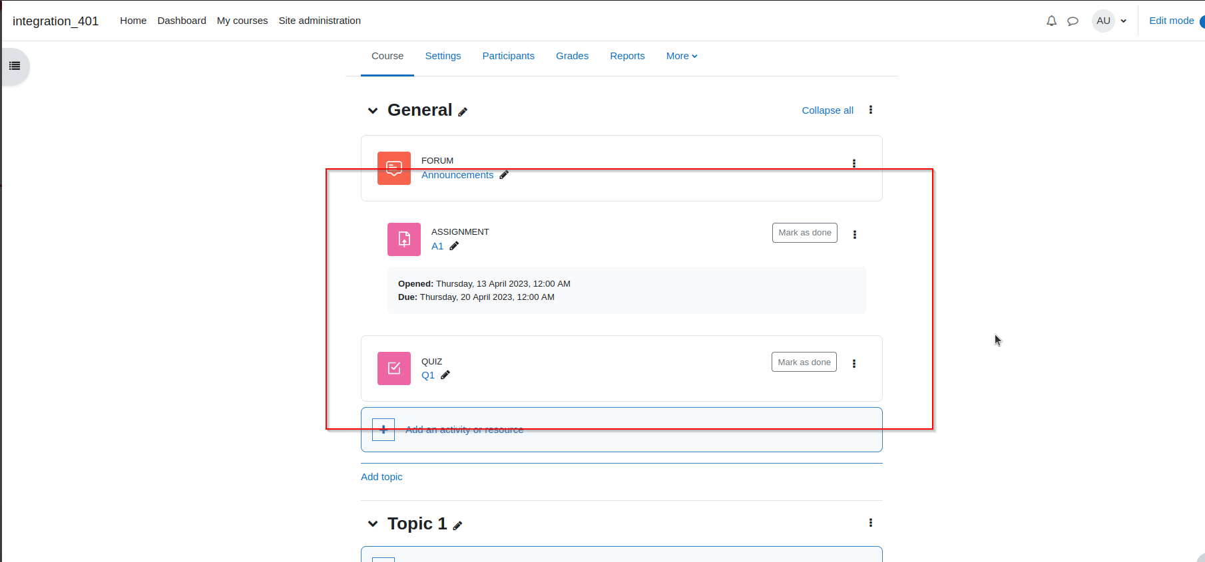Click the Forum activity icon
The image size is (1205, 562).
394,168
